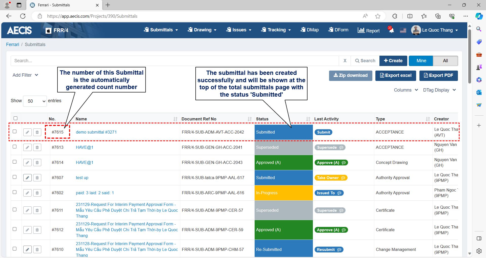Open the Show entries count selector
The image size is (486, 258).
click(x=35, y=101)
